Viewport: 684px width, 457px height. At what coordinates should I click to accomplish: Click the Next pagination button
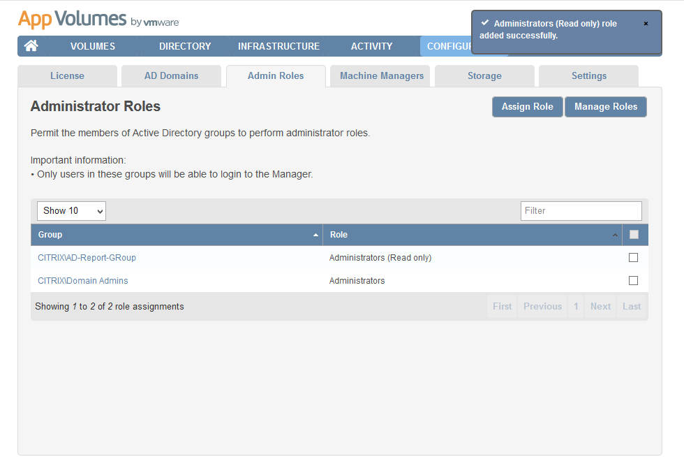[x=601, y=306]
